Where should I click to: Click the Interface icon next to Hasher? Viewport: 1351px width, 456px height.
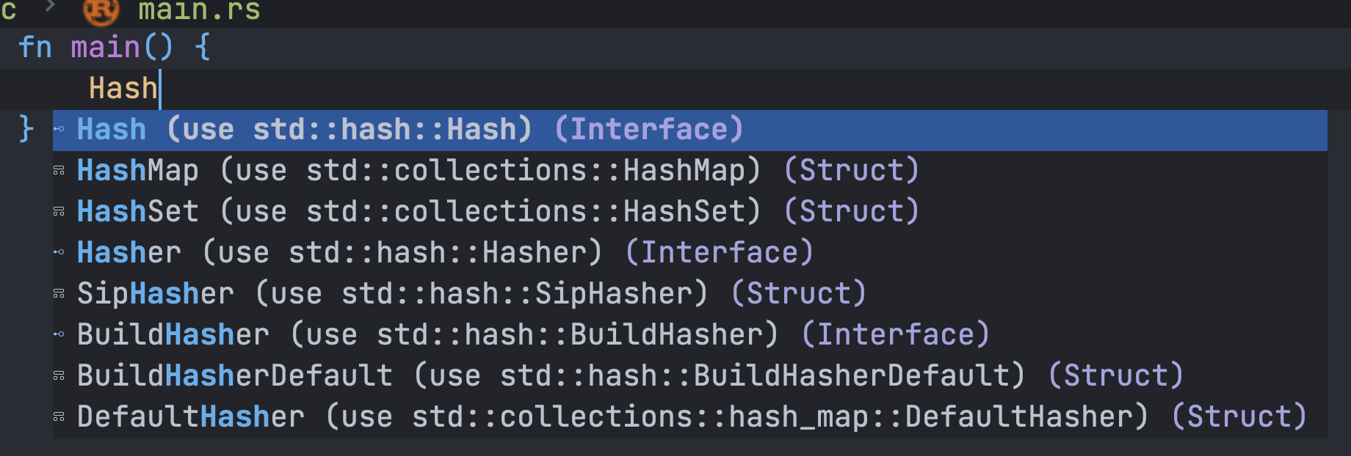click(59, 252)
